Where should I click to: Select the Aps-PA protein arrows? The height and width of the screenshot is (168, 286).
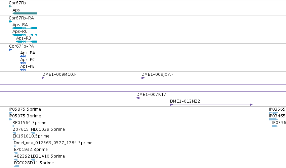point(23,56)
